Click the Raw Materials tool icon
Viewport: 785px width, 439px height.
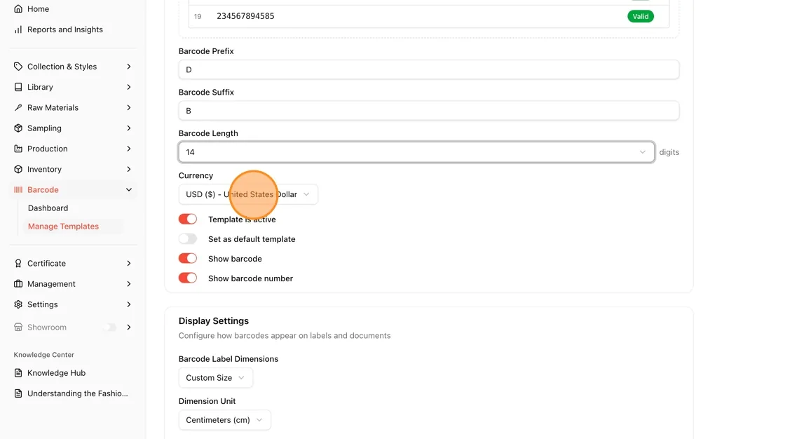[x=18, y=108]
